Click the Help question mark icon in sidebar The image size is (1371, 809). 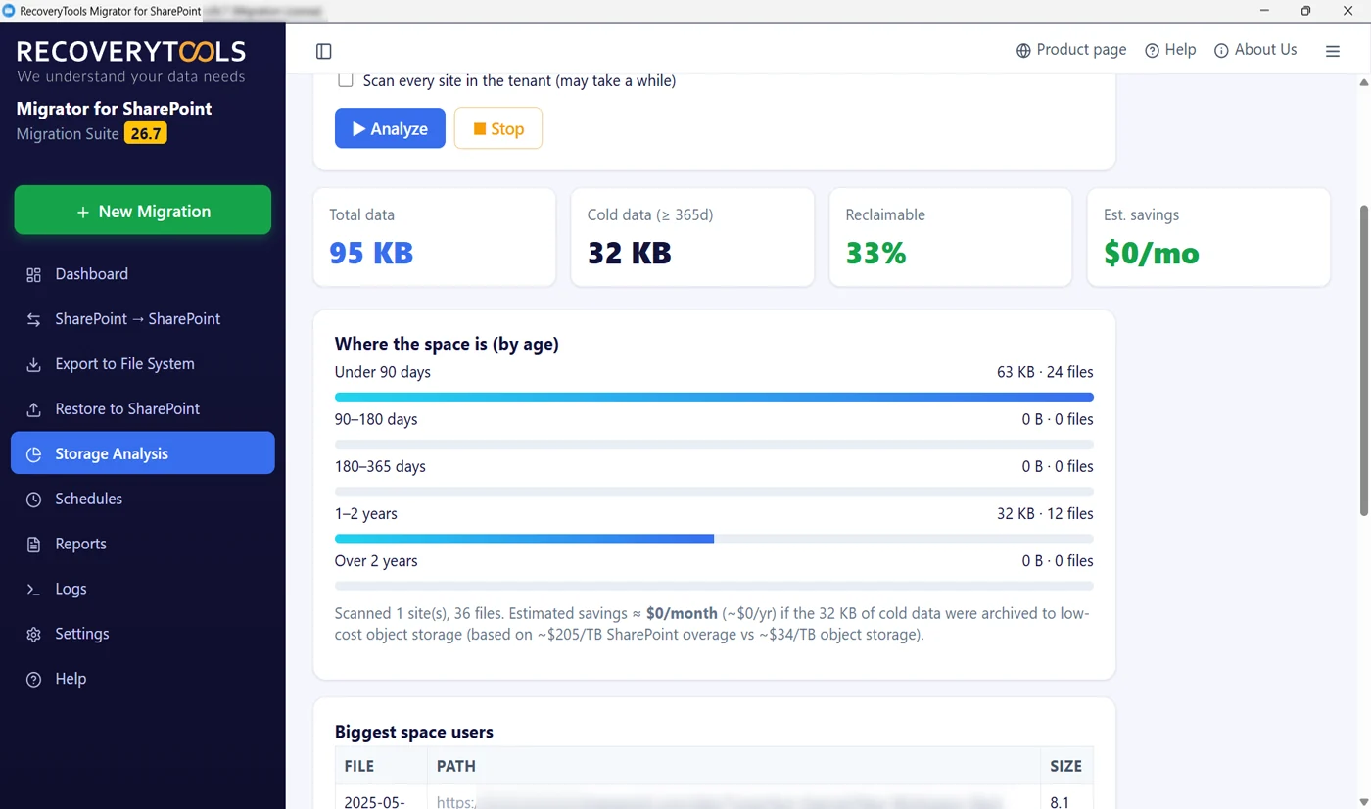click(x=33, y=680)
